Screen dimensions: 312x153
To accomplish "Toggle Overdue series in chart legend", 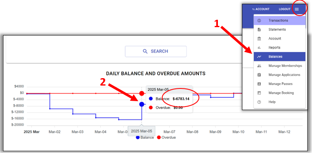I will [x=166, y=137].
